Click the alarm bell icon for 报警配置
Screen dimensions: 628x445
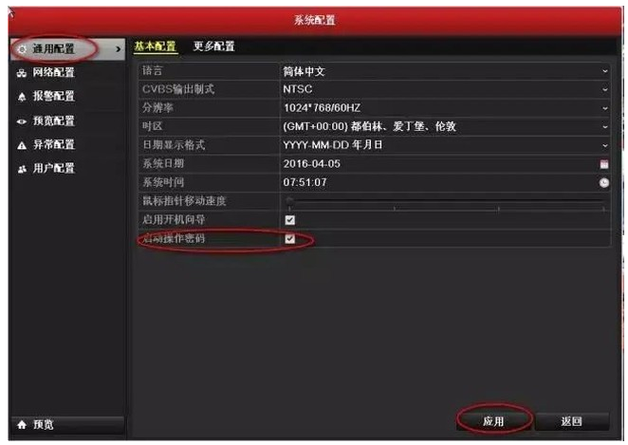22,97
